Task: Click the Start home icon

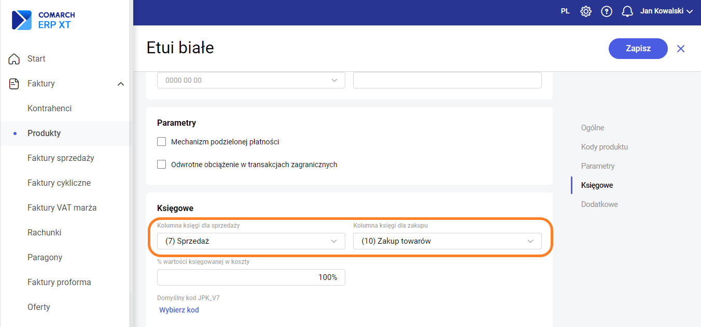Action: point(15,59)
